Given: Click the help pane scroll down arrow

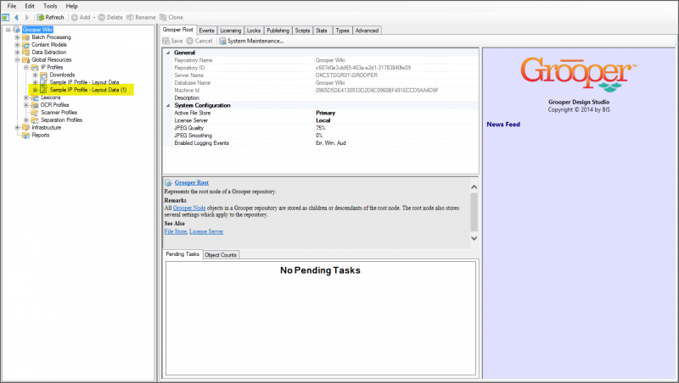Looking at the screenshot, I should [474, 238].
